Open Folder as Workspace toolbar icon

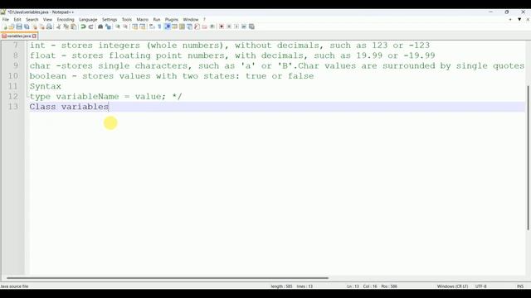click(x=204, y=26)
